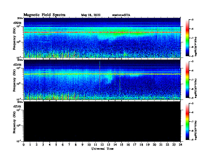Click the dD/dt spectrogram panel
The width and height of the screenshot is (215, 166).
click(102, 79)
